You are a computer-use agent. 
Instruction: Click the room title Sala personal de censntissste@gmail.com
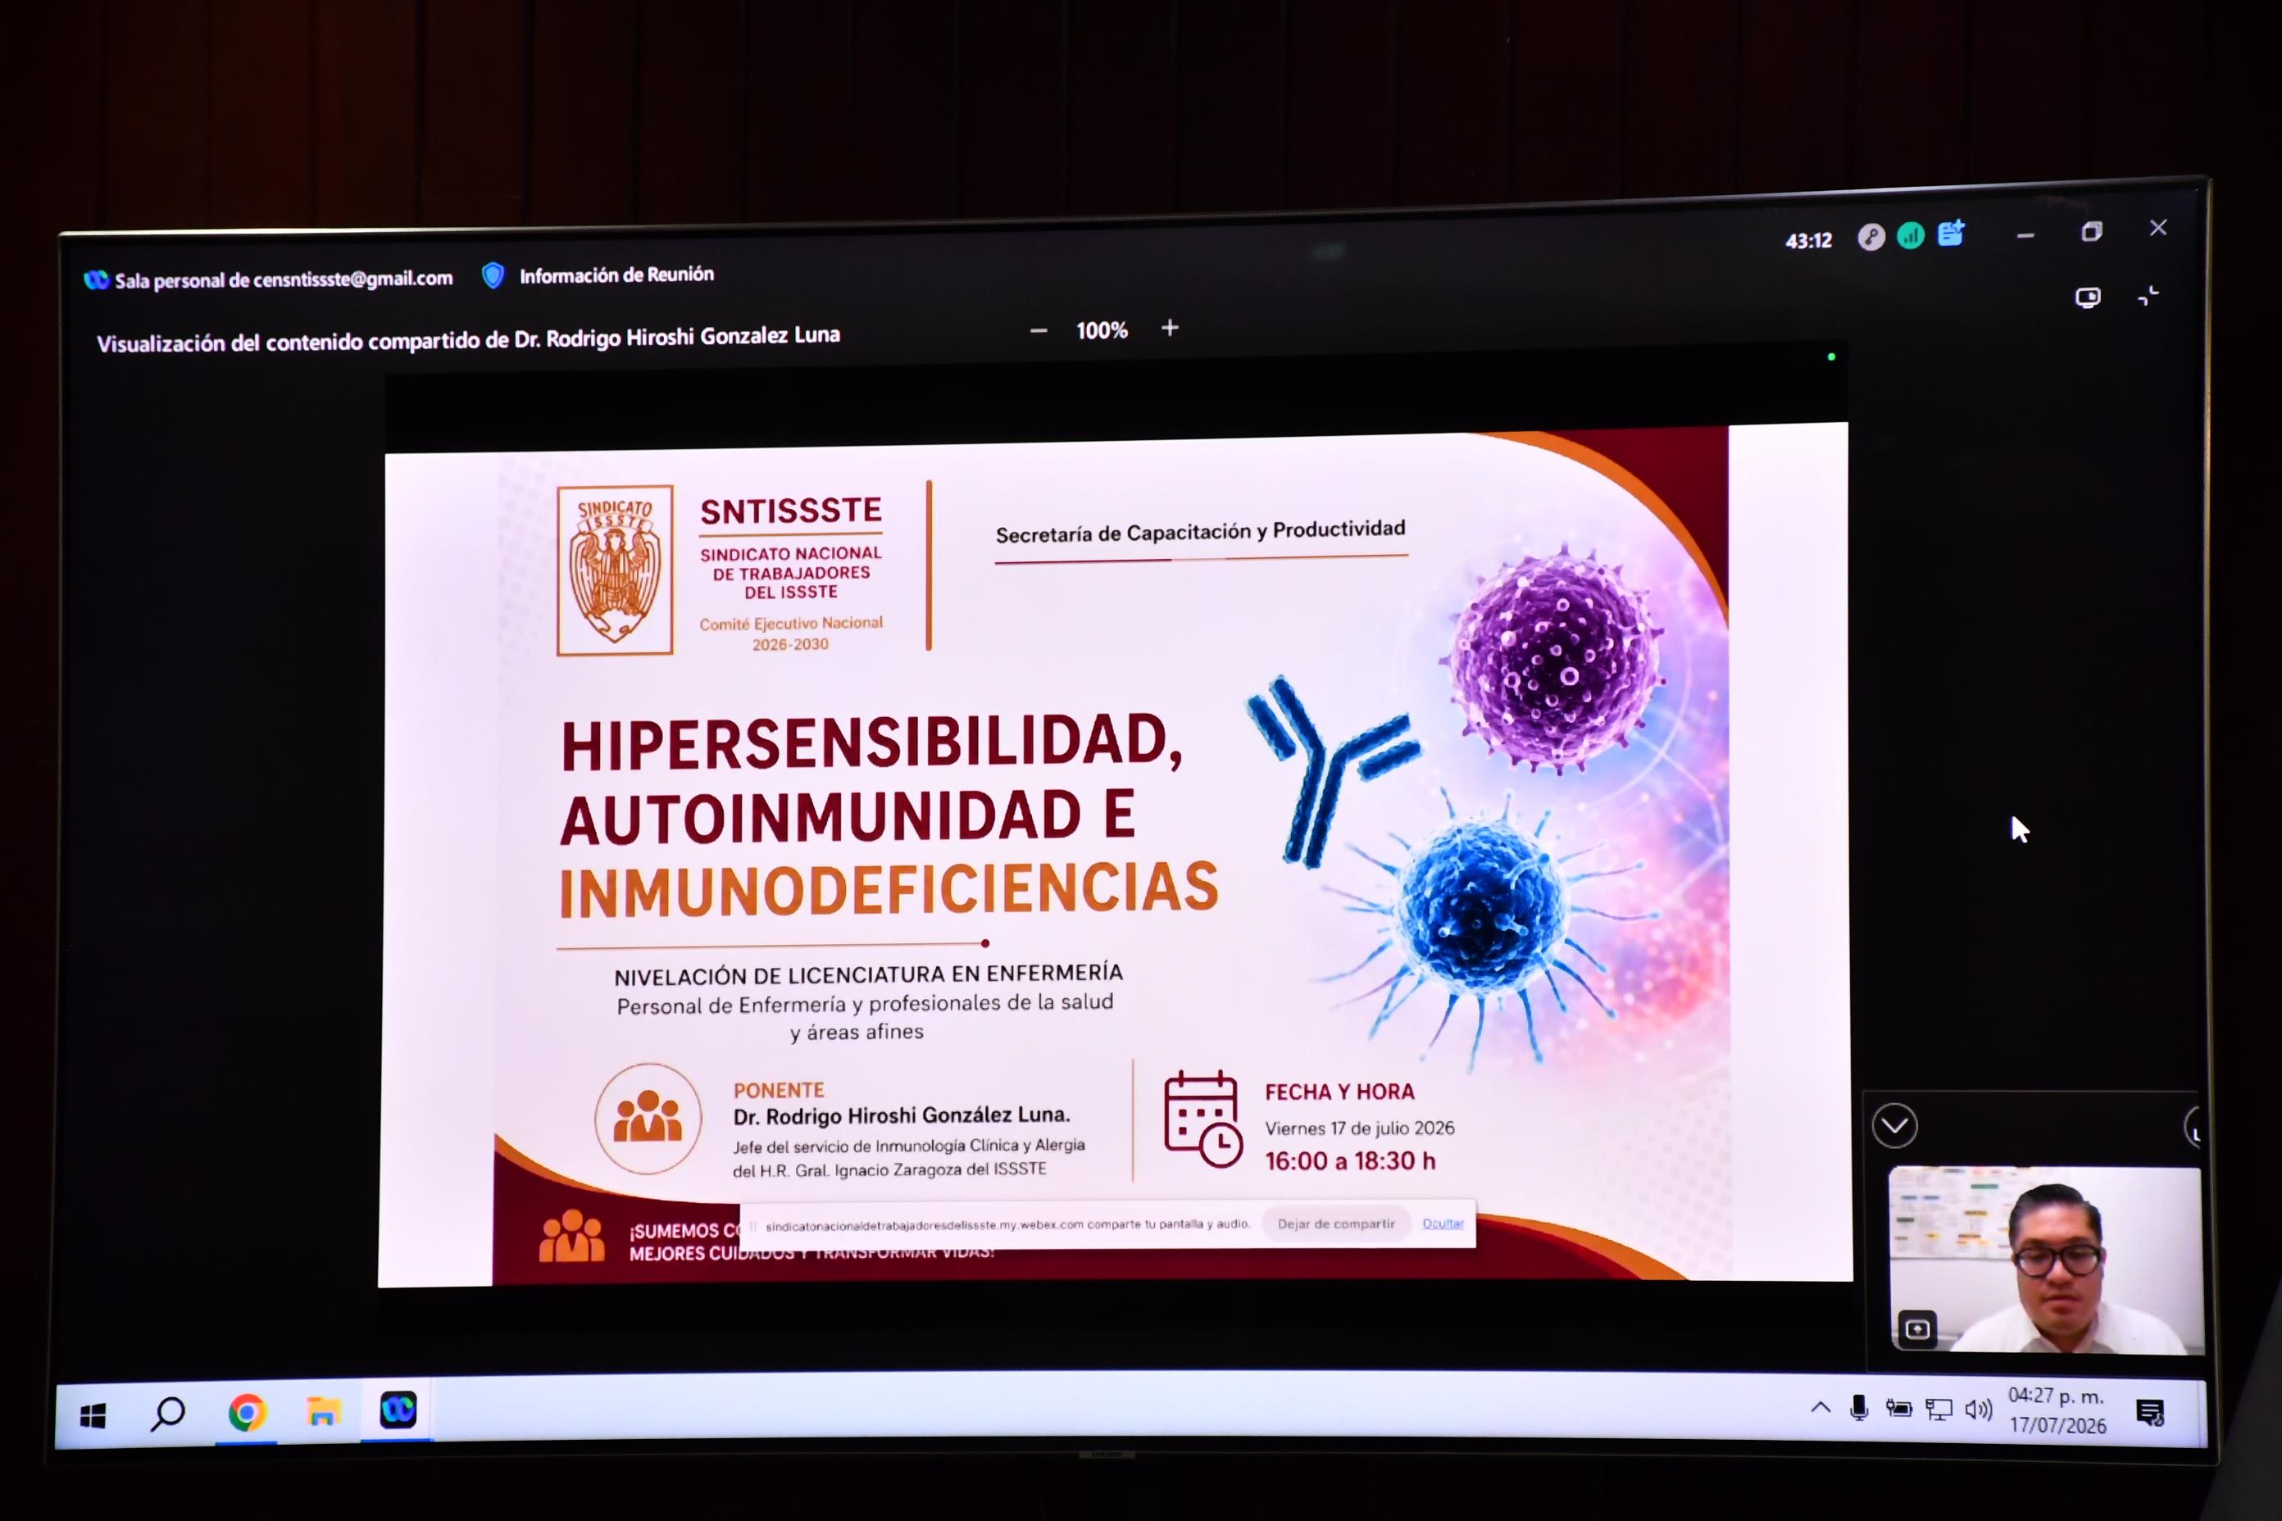(284, 279)
